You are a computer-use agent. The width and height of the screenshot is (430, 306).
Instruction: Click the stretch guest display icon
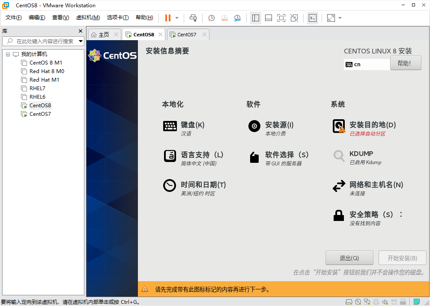click(x=331, y=18)
